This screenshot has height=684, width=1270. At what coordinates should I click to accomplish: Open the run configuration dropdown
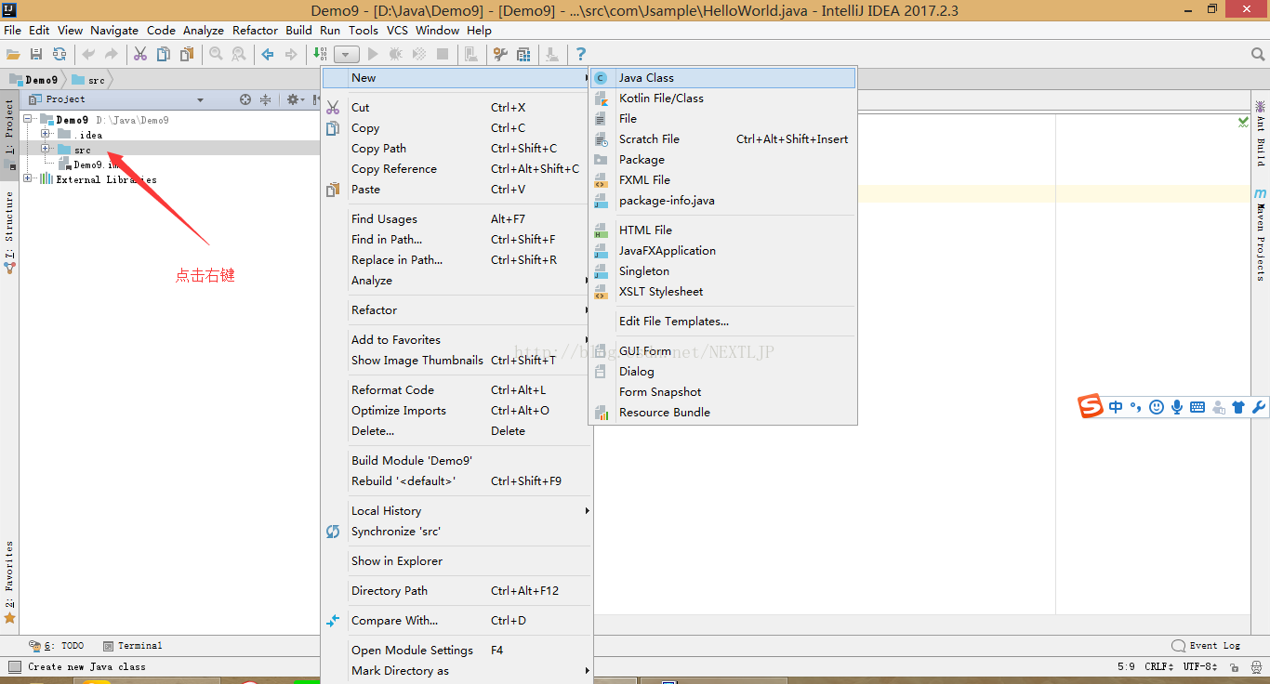click(346, 55)
